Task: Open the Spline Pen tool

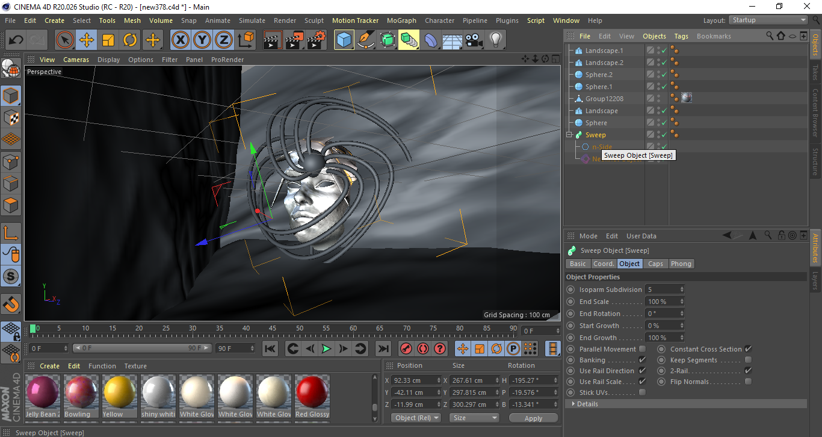Action: pyautogui.click(x=366, y=40)
